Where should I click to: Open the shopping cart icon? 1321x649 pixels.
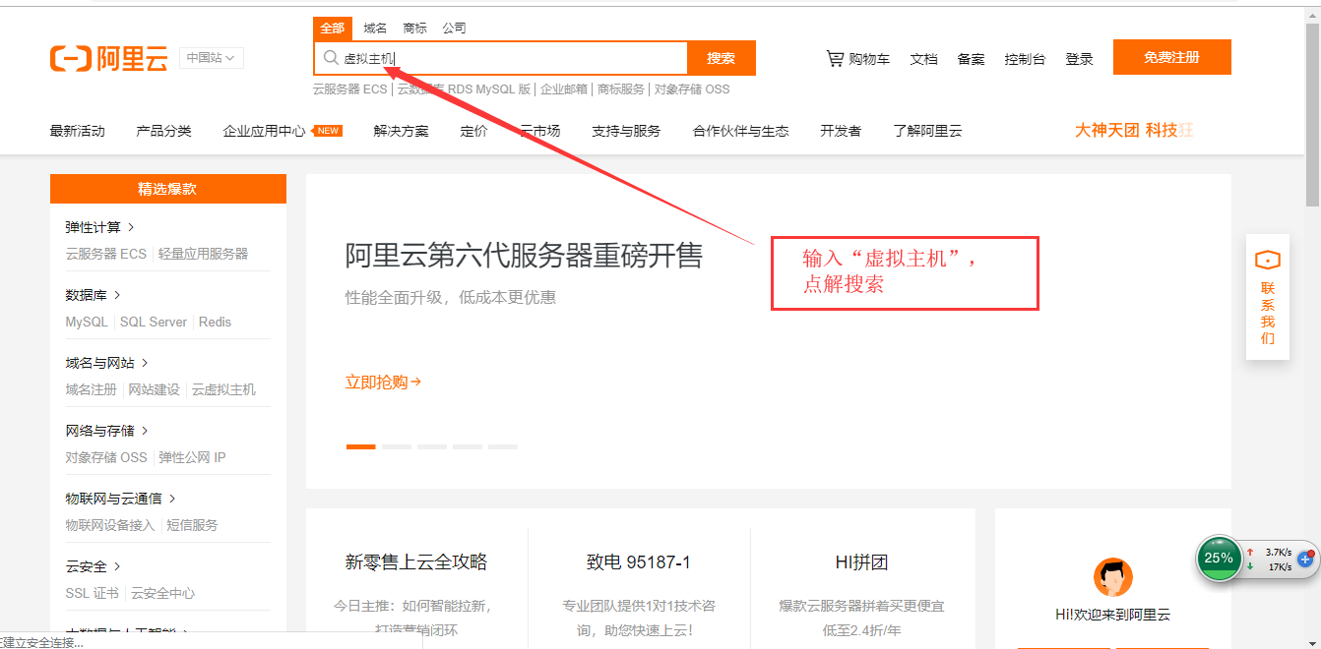[x=835, y=59]
